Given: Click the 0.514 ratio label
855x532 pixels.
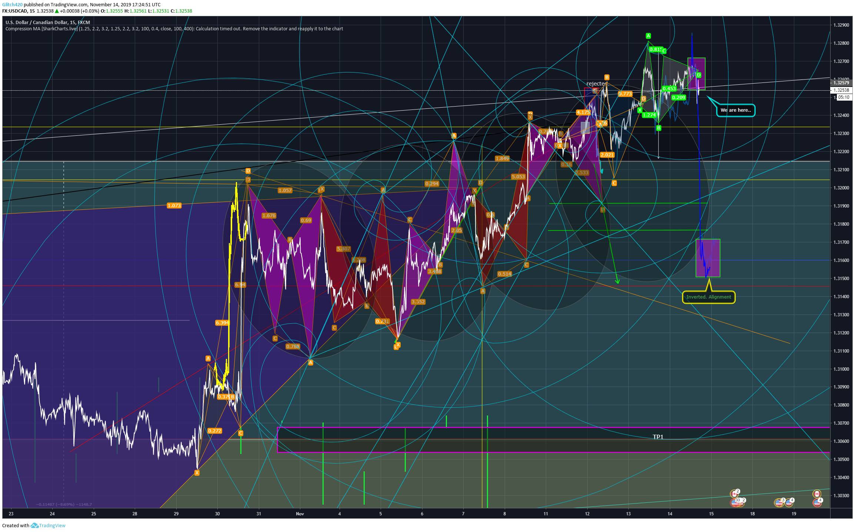Looking at the screenshot, I should pos(505,274).
